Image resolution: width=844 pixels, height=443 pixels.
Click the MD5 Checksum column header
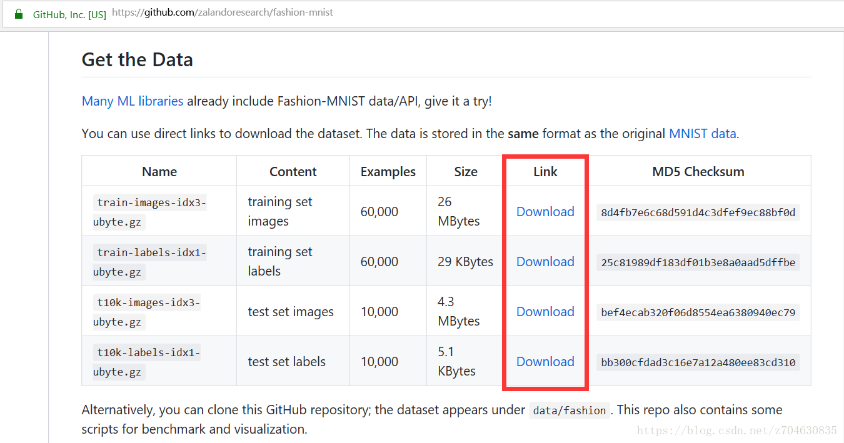pyautogui.click(x=698, y=171)
